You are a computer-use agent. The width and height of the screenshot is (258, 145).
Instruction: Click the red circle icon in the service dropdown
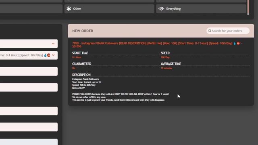pos(48,55)
